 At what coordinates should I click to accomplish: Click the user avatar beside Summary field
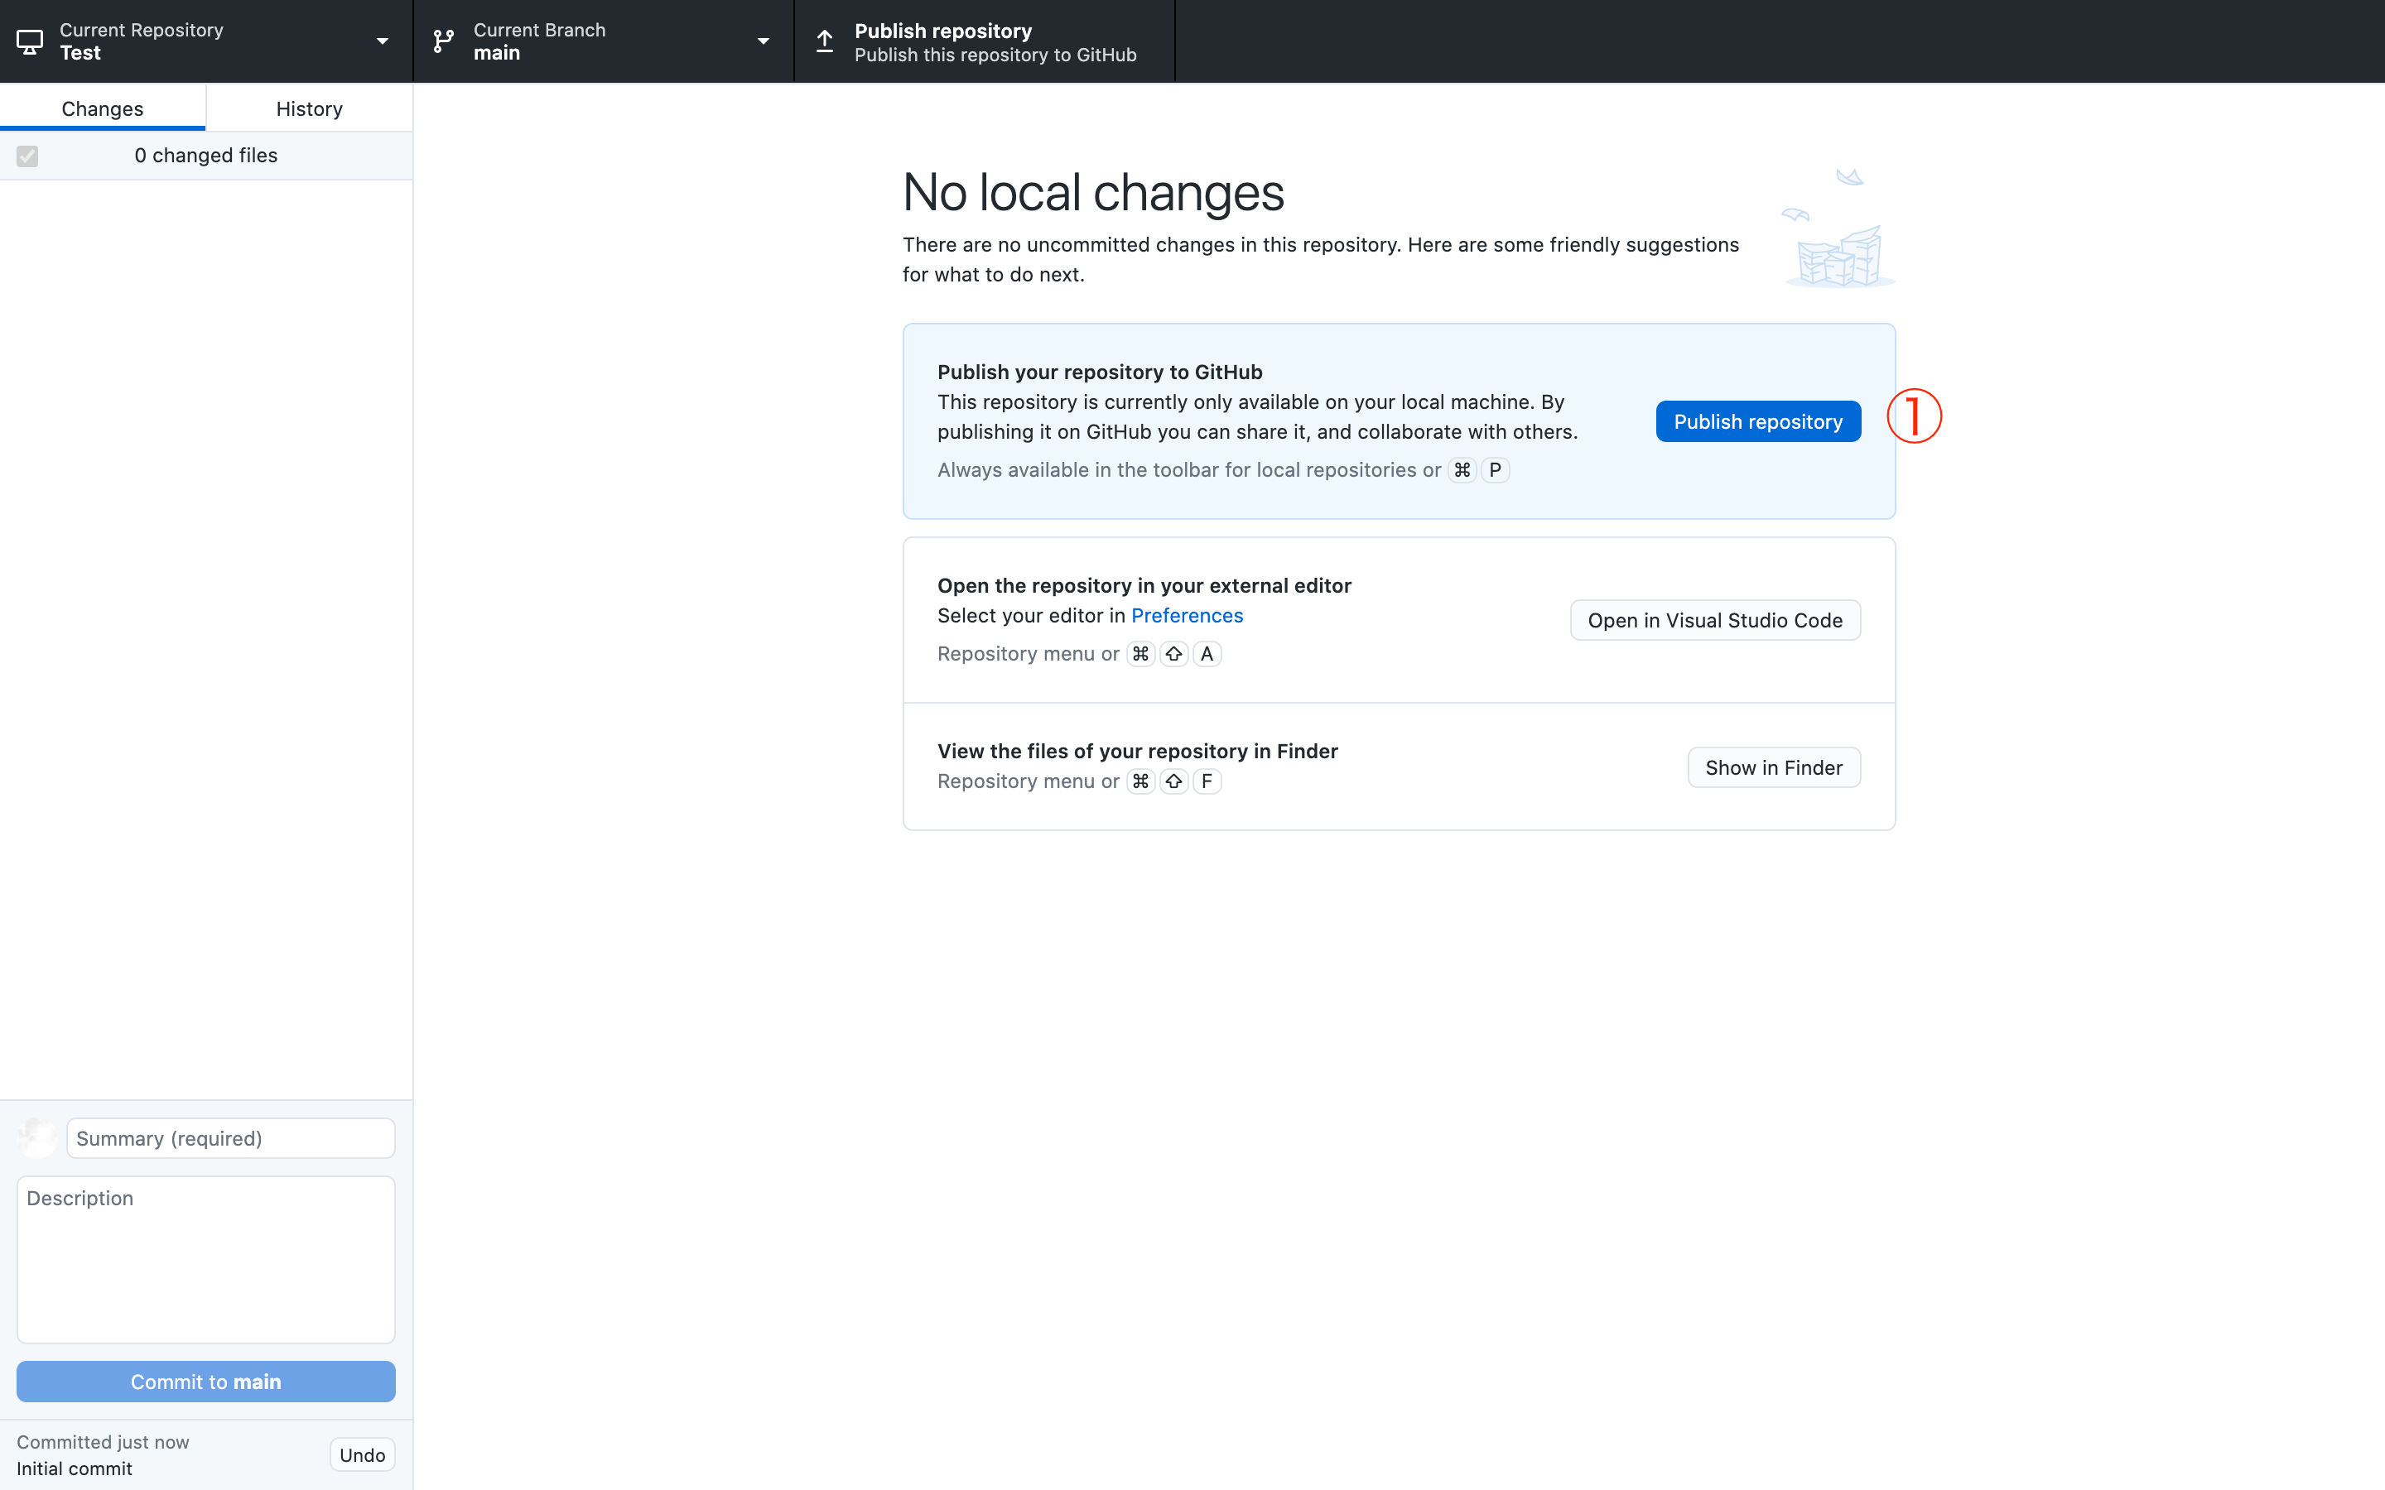(x=37, y=1138)
